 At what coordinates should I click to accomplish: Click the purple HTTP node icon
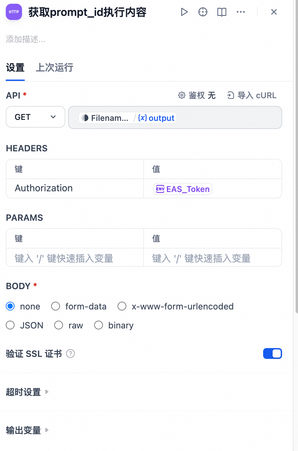coord(14,12)
